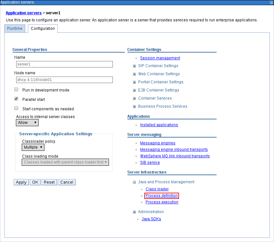Click SIP Container Settings label
Image resolution: width=274 pixels, height=242 pixels.
tap(158, 66)
